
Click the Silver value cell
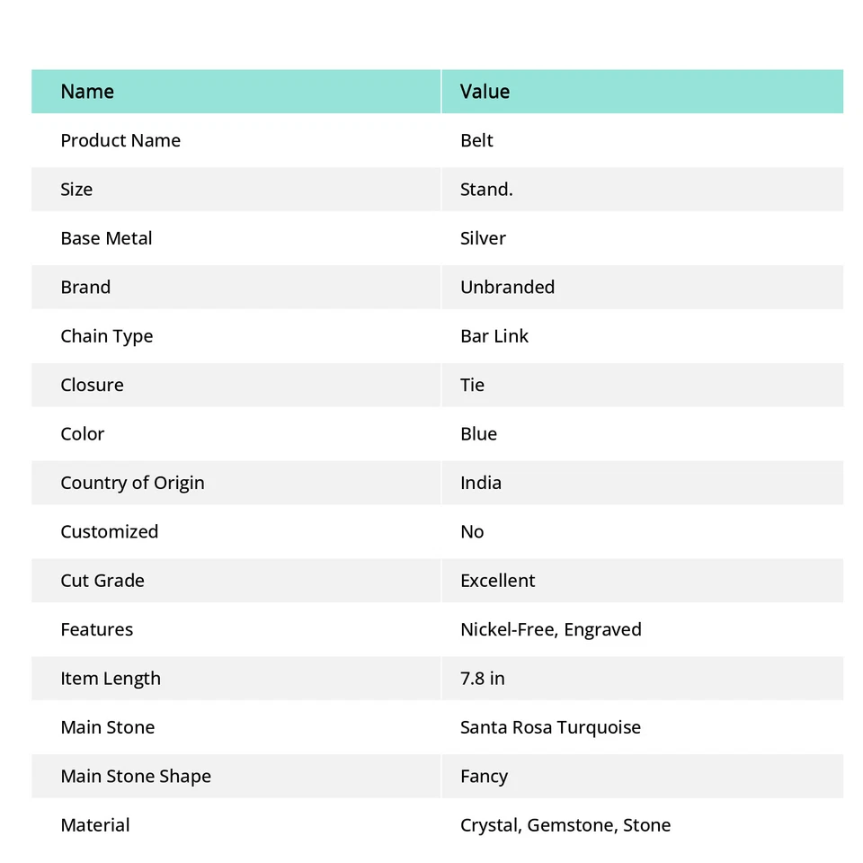coord(483,238)
